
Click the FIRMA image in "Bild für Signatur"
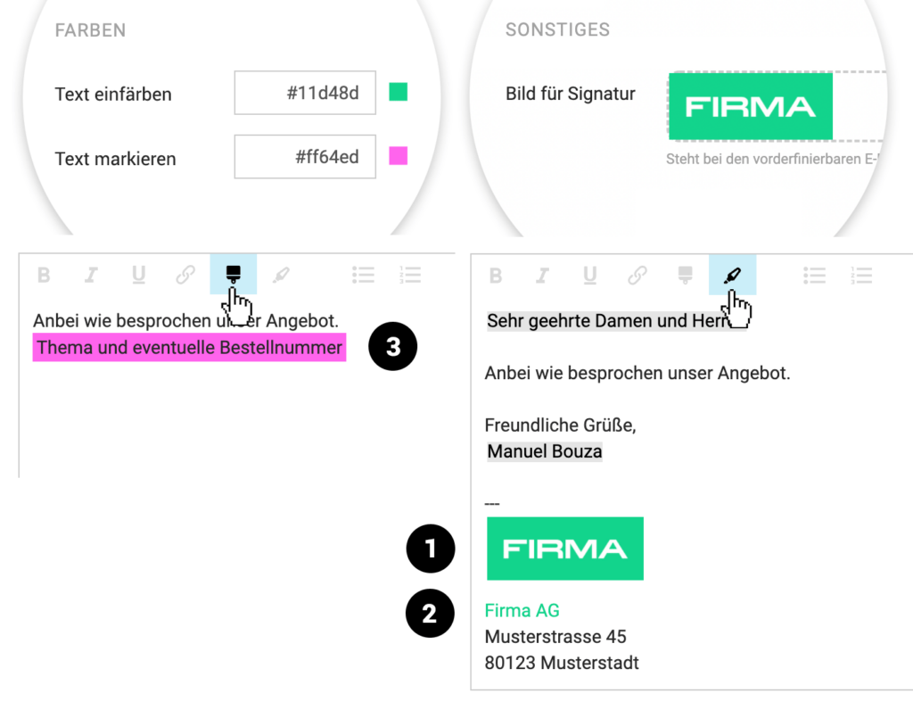pyautogui.click(x=750, y=107)
